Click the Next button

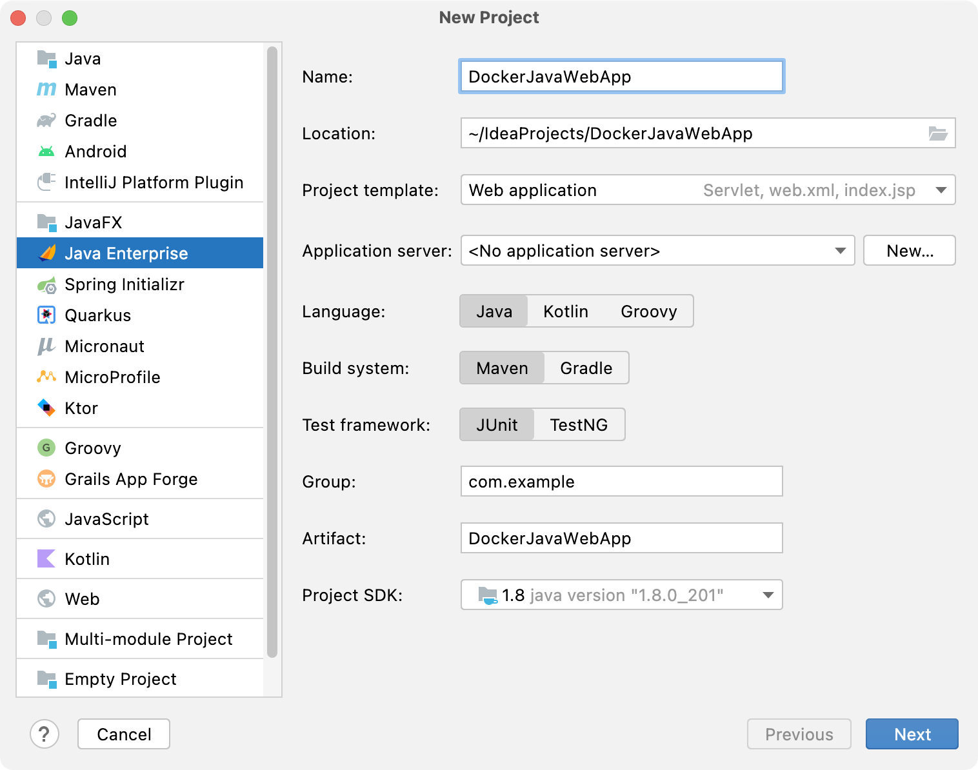tap(912, 734)
